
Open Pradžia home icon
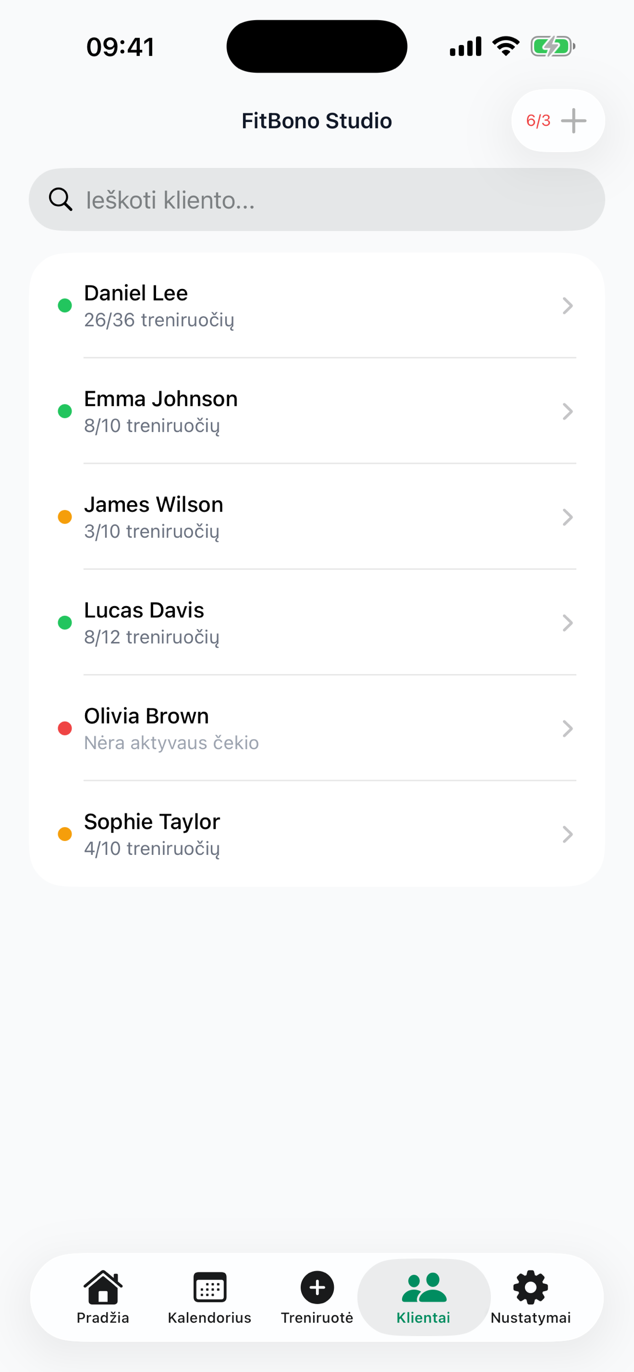click(103, 1287)
